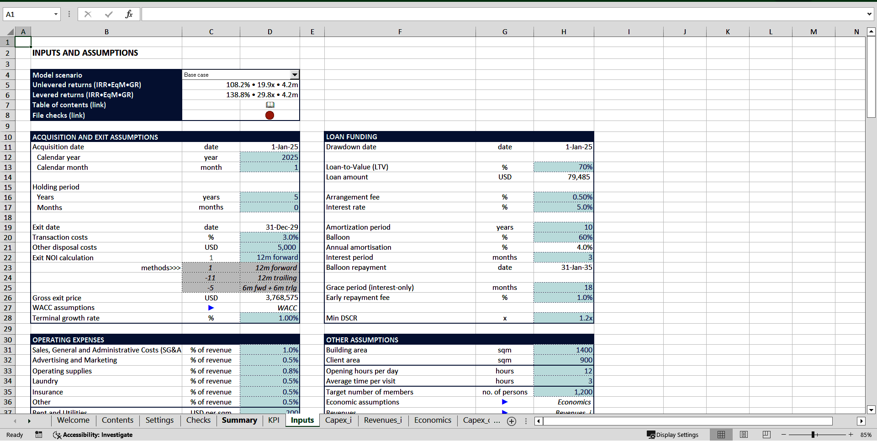The width and height of the screenshot is (877, 441).
Task: Click the macro recording icon in status bar
Action: [39, 435]
